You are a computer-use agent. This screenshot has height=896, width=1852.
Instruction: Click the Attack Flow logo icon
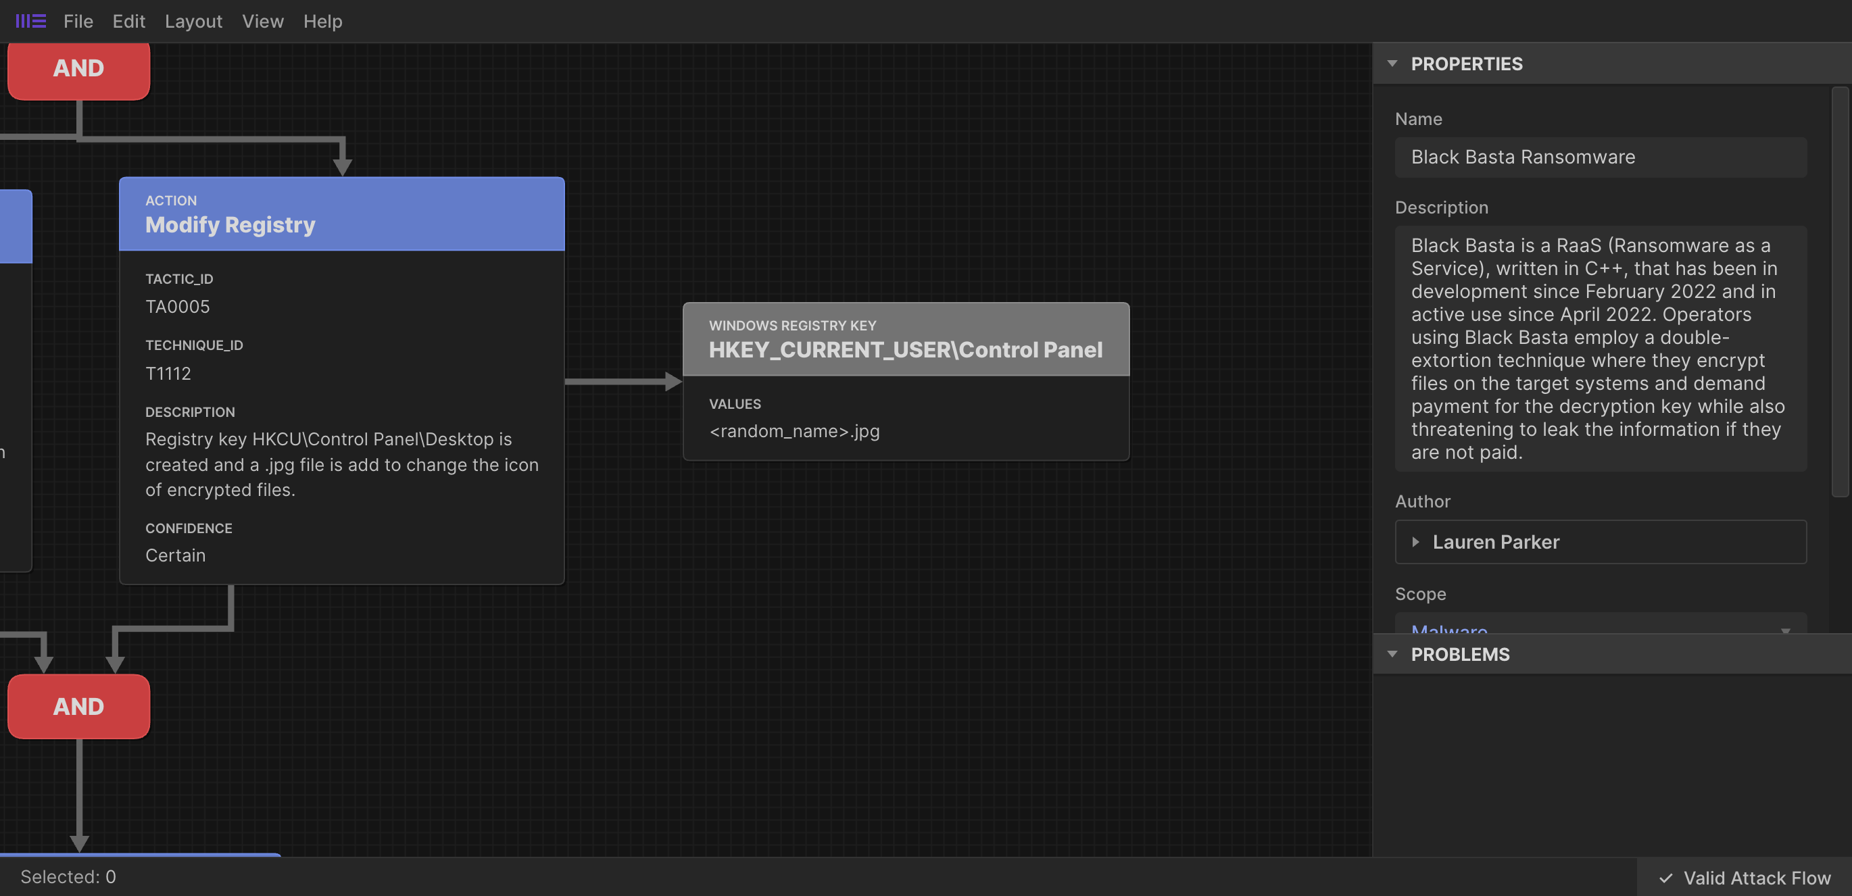pos(30,21)
